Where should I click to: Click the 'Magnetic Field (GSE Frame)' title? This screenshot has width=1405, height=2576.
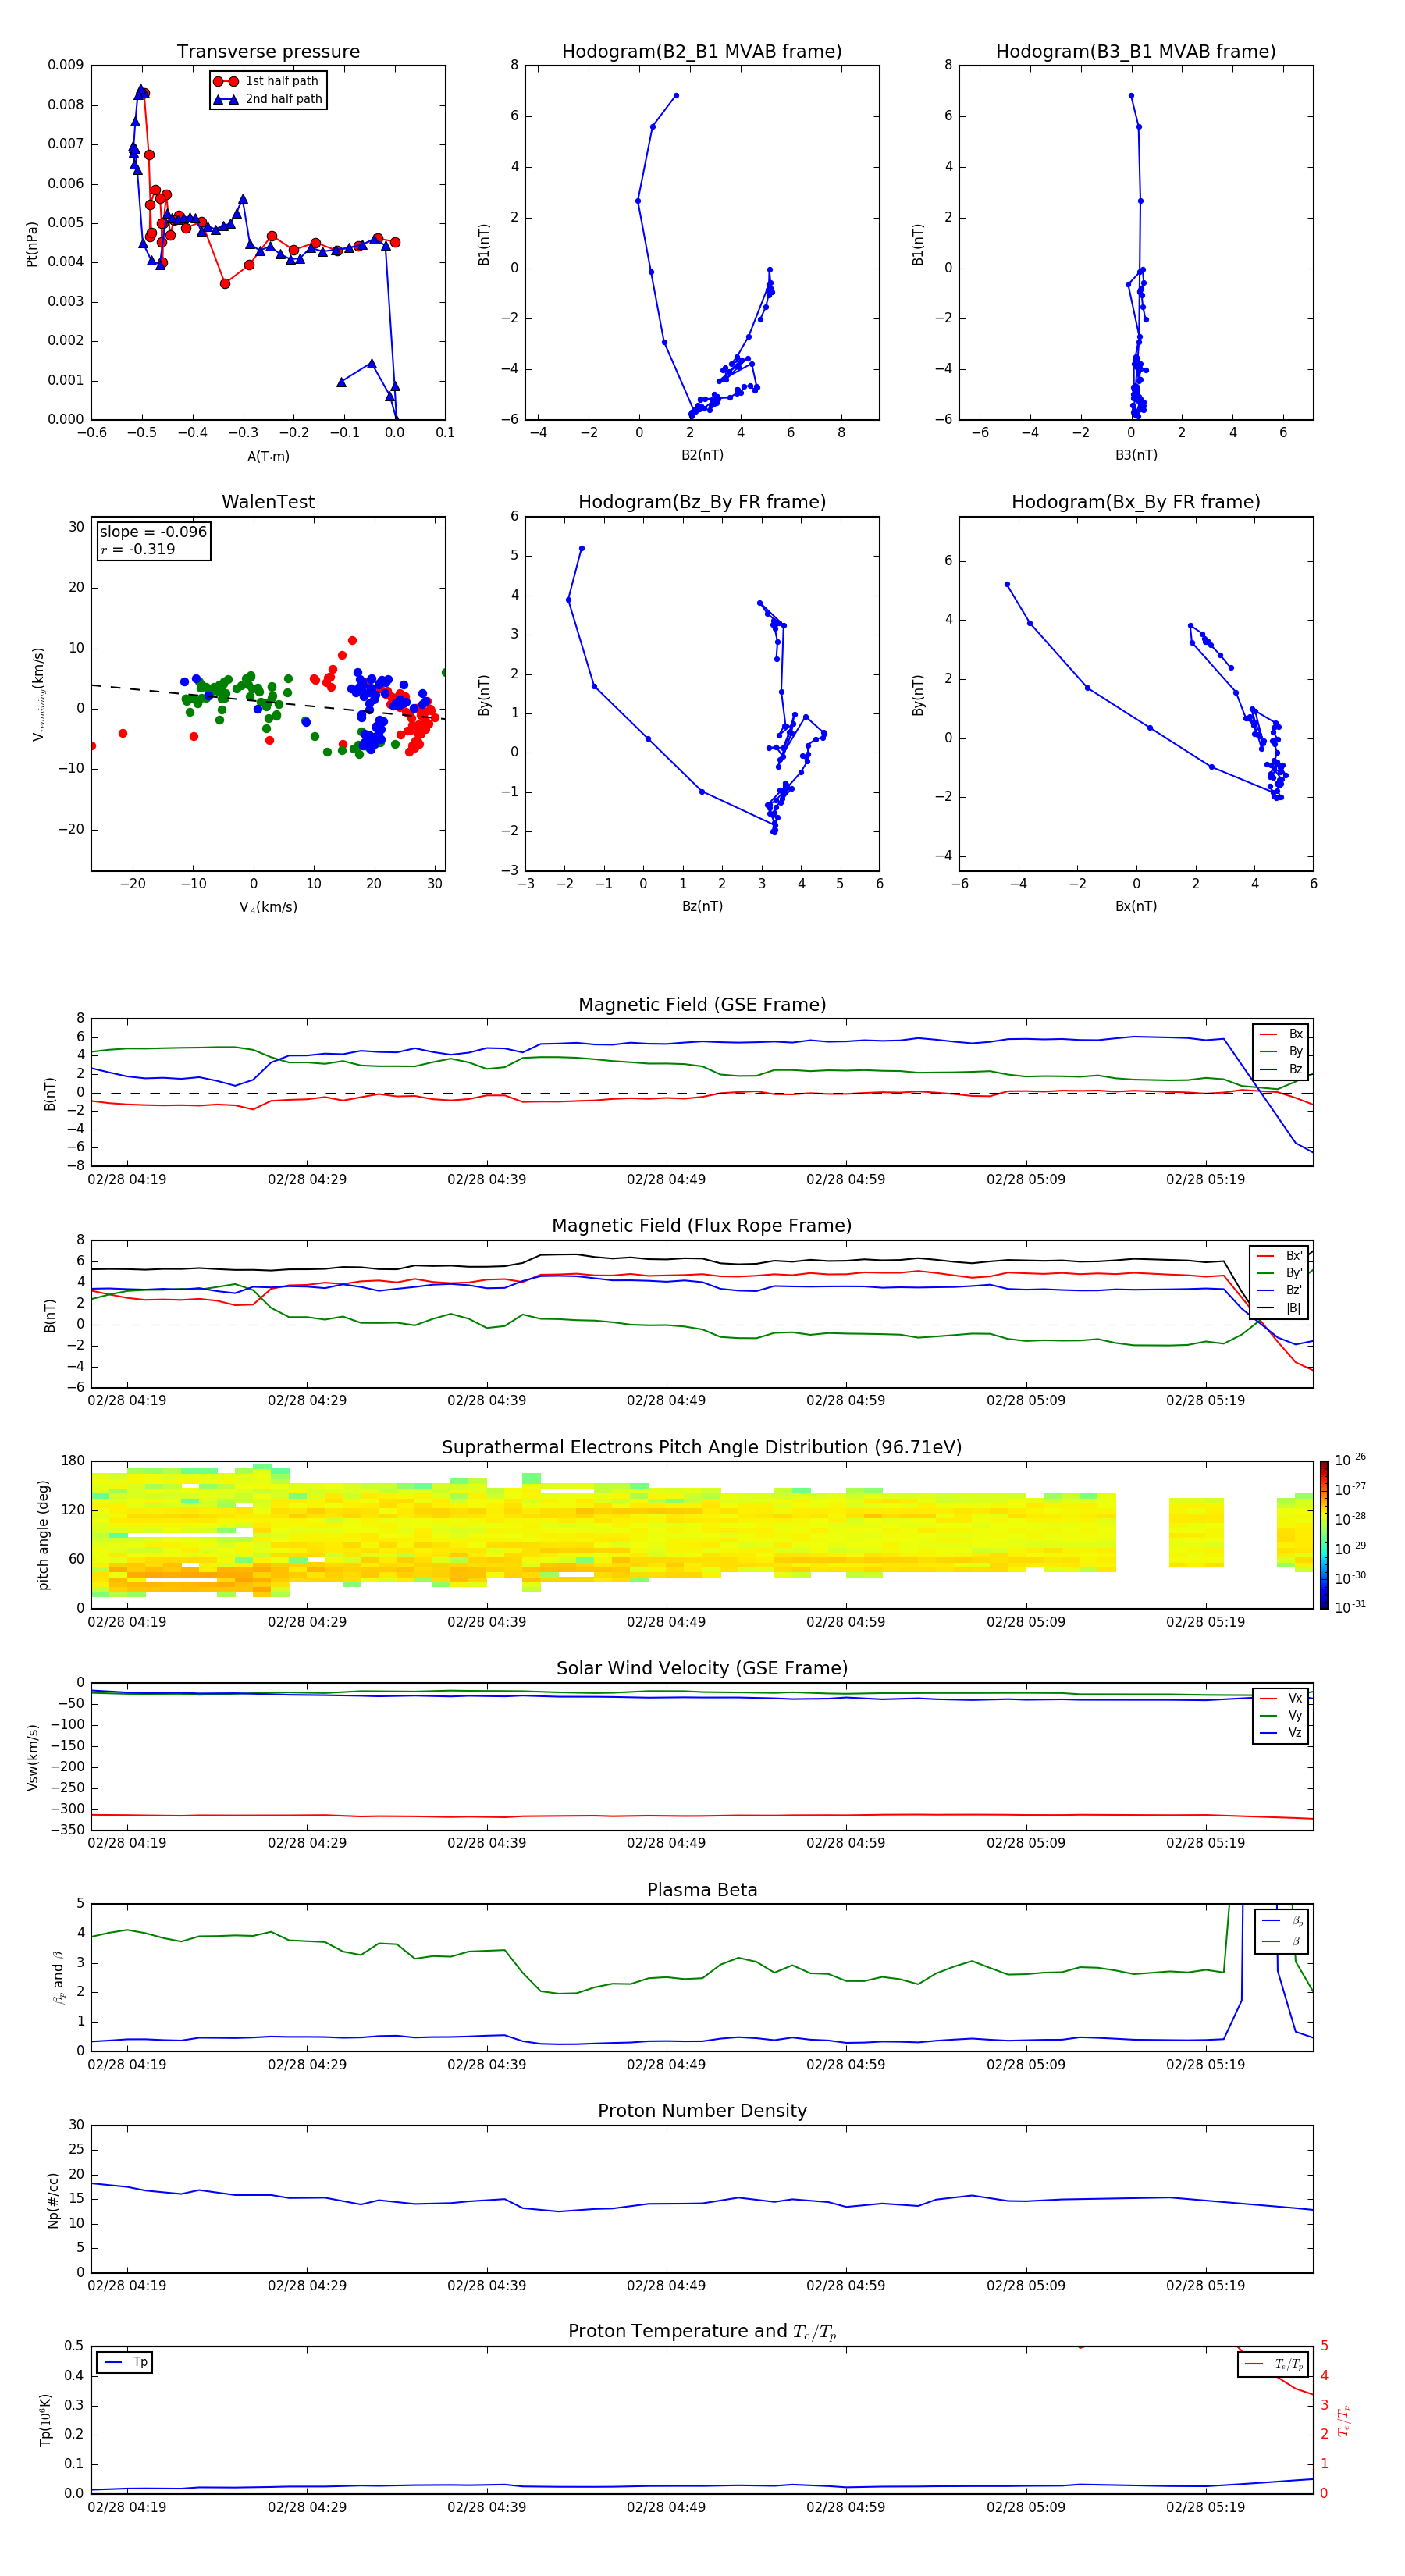coord(702,1005)
